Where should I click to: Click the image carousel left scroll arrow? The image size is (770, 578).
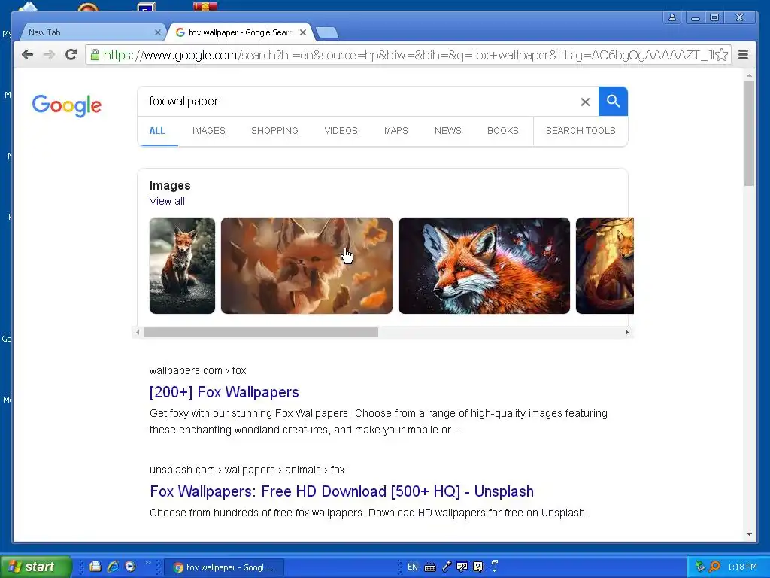(138, 332)
